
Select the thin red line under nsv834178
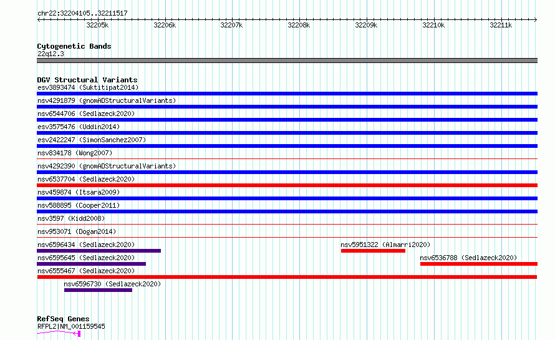[287, 158]
